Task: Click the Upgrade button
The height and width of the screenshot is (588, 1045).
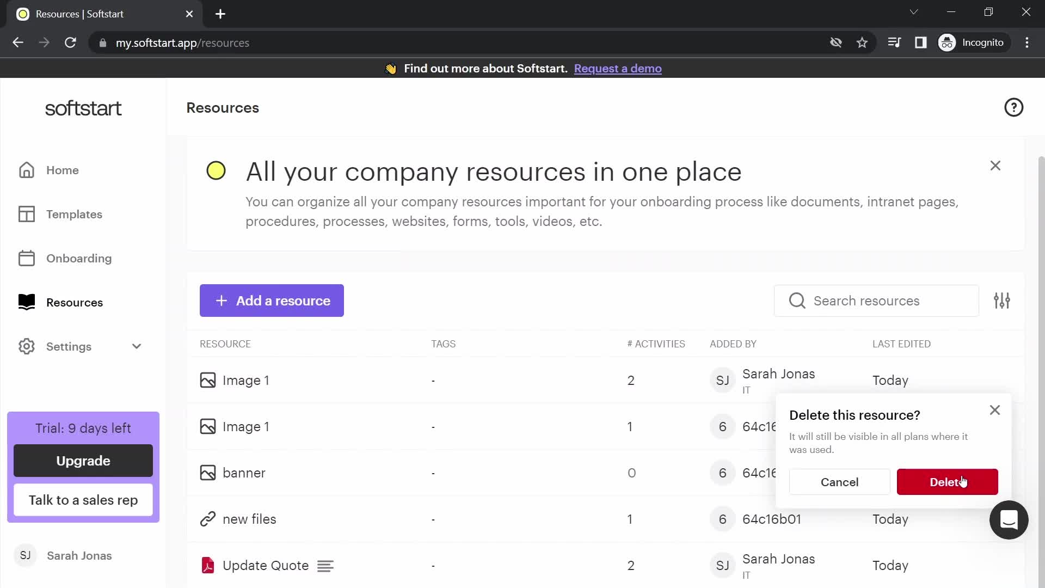Action: pyautogui.click(x=83, y=461)
